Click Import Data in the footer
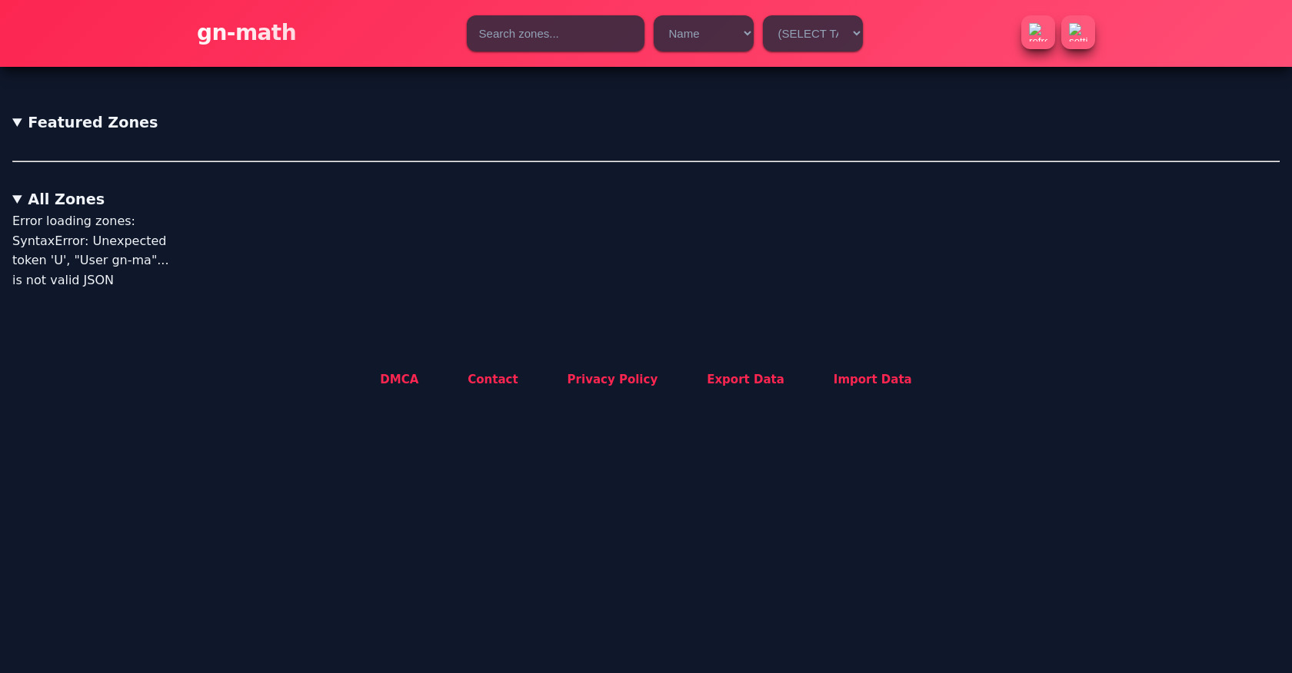Viewport: 1292px width, 673px height. [872, 380]
